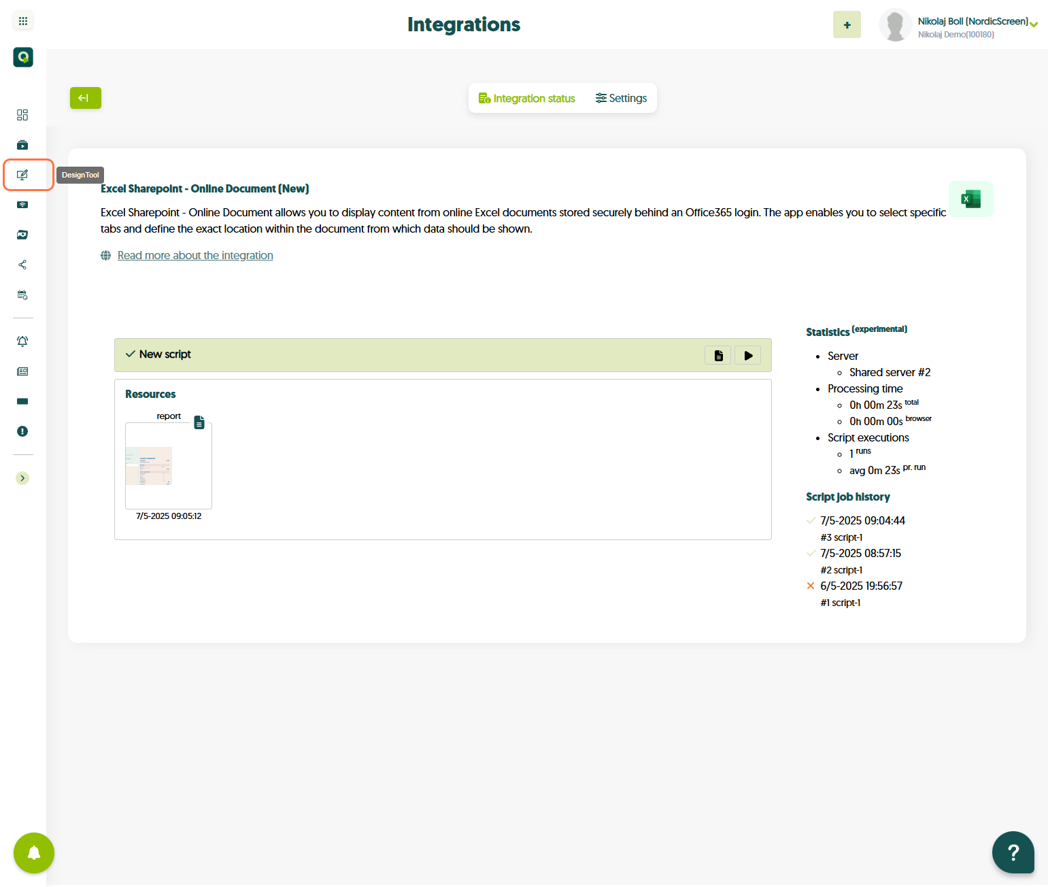Image resolution: width=1048 pixels, height=887 pixels.
Task: Click the Statistics heading
Action: (828, 332)
